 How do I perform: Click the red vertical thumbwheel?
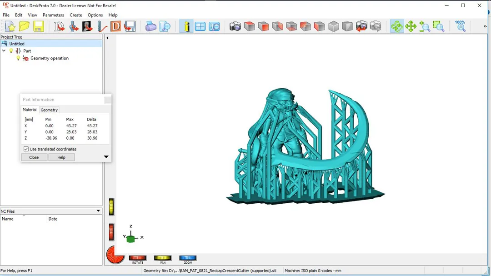pyautogui.click(x=111, y=232)
